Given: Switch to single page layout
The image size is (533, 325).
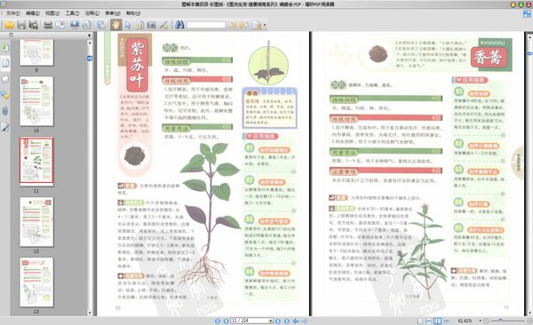Looking at the screenshot, I should (420, 321).
